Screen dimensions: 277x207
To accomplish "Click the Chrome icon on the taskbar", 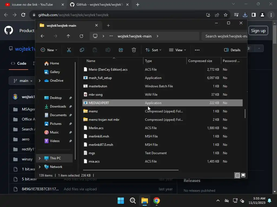I will pos(157,201).
